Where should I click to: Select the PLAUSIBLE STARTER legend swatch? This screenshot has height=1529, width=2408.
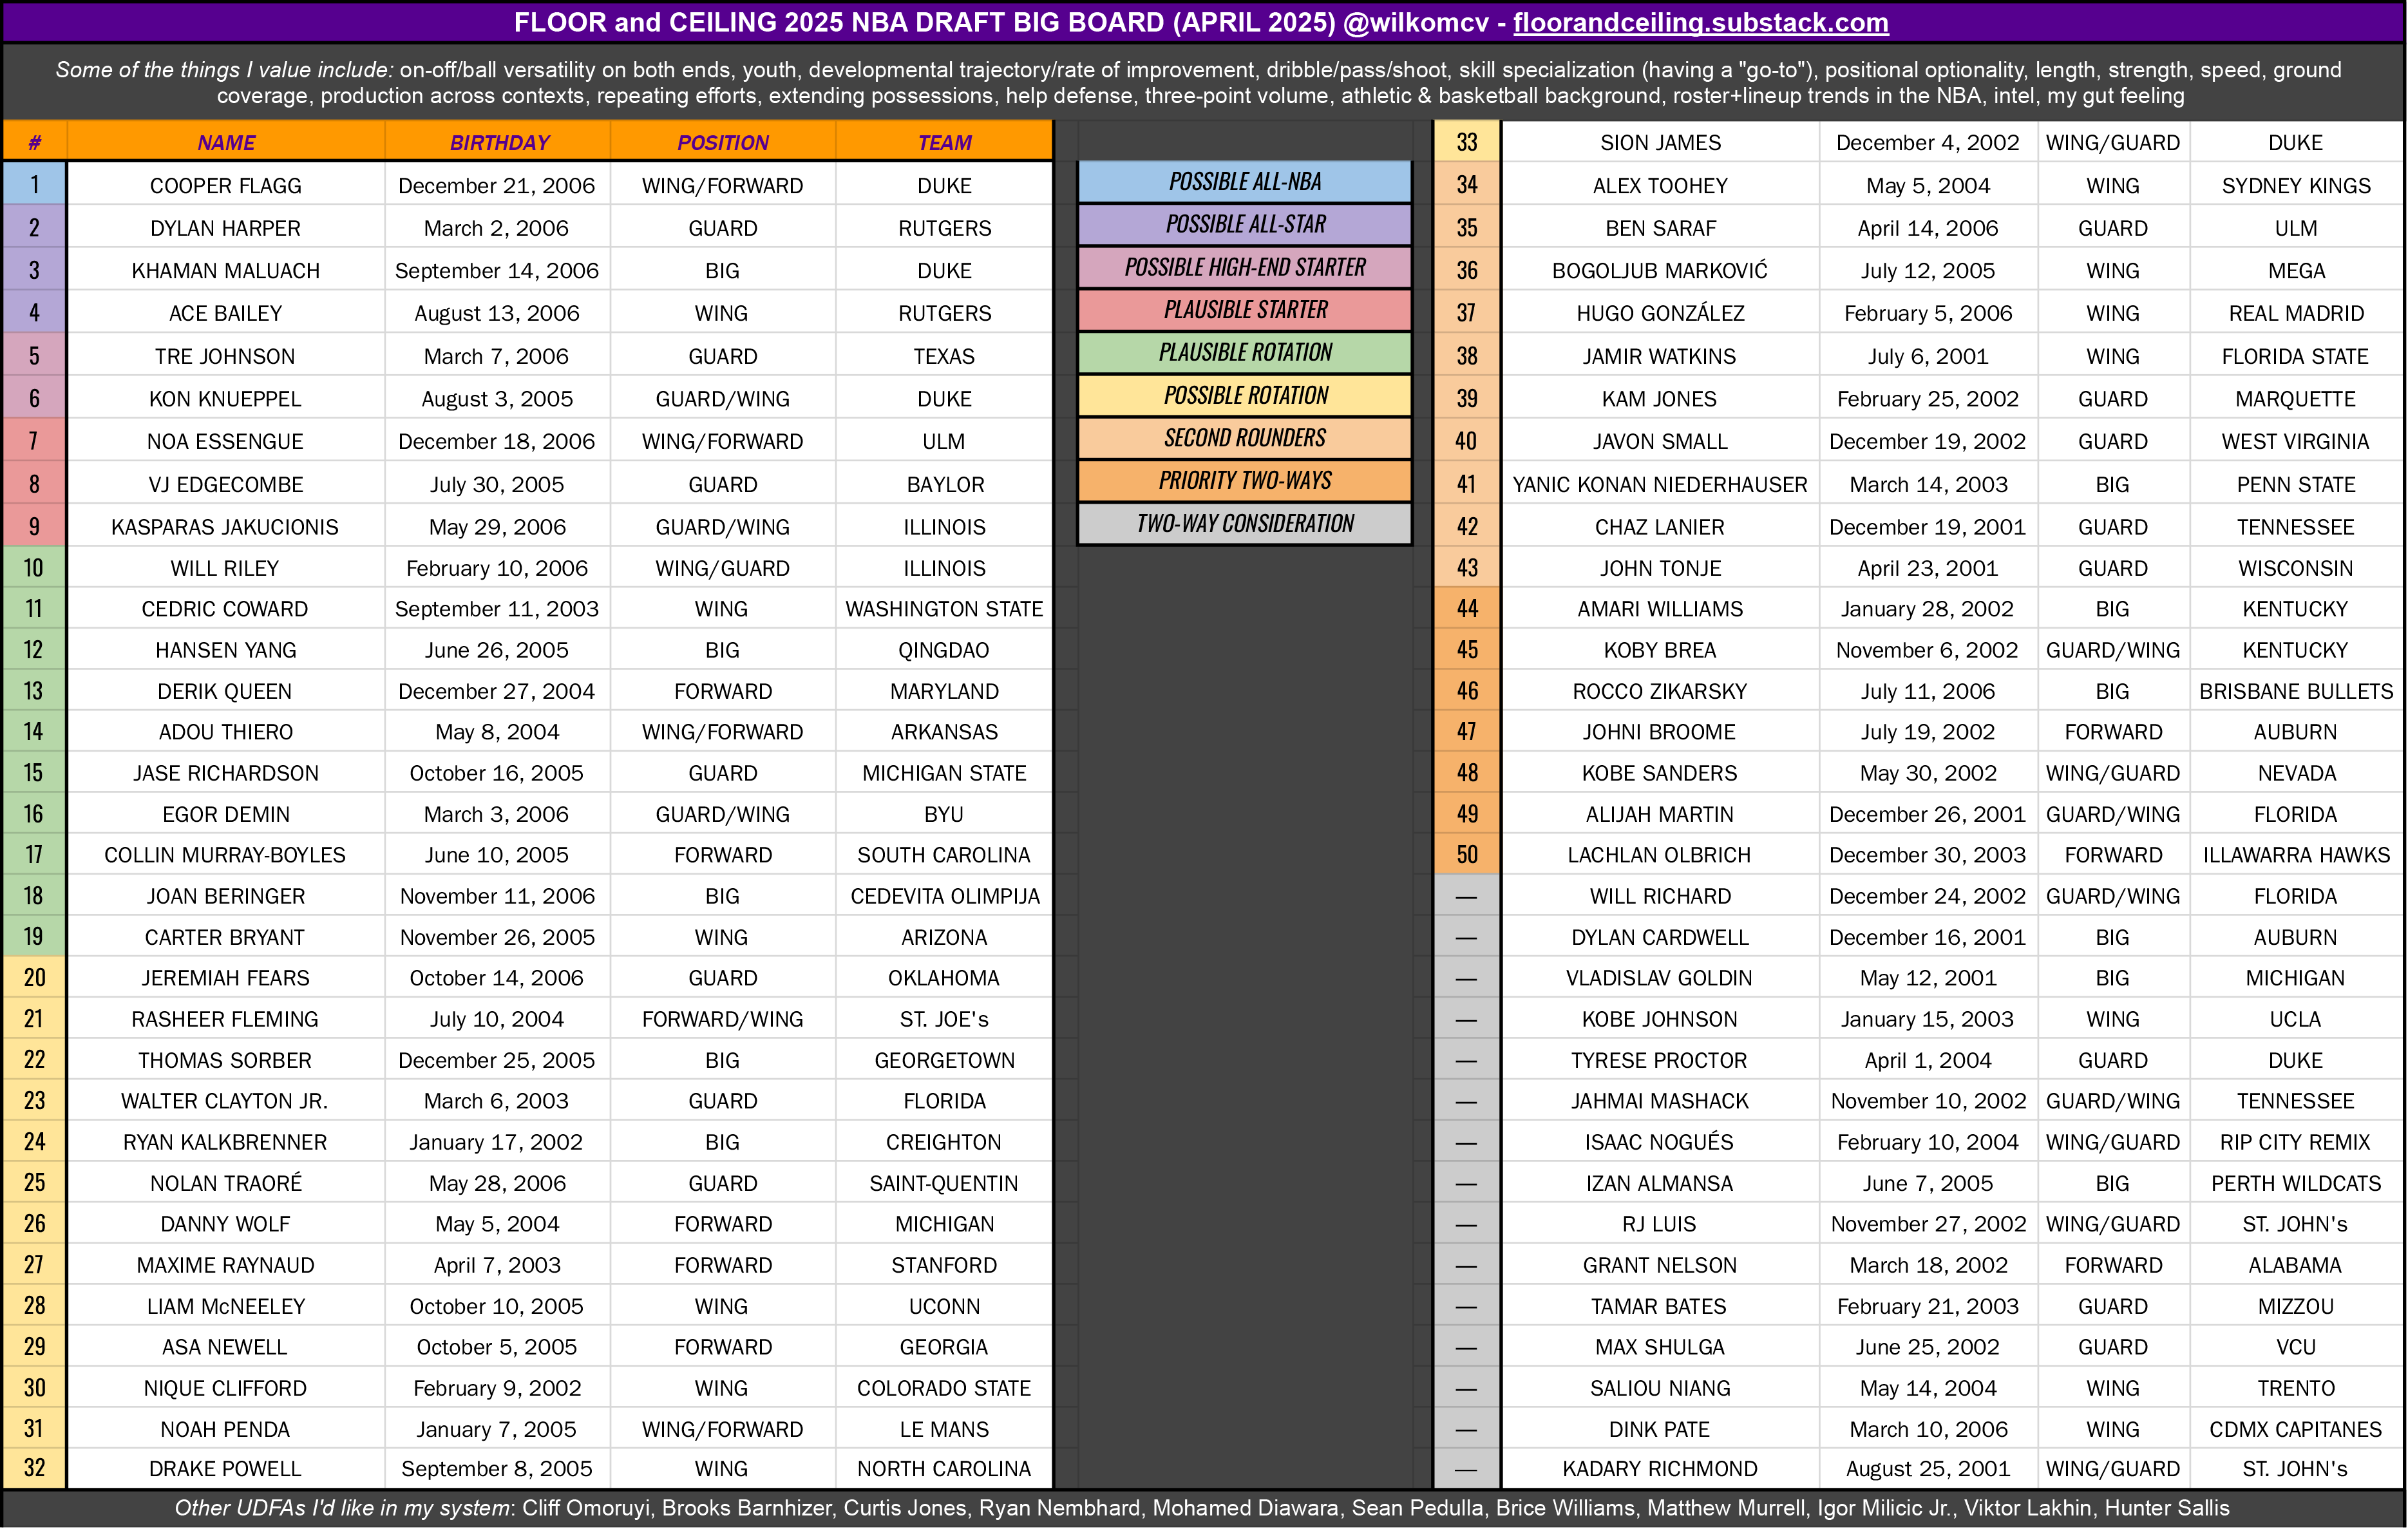1245,310
